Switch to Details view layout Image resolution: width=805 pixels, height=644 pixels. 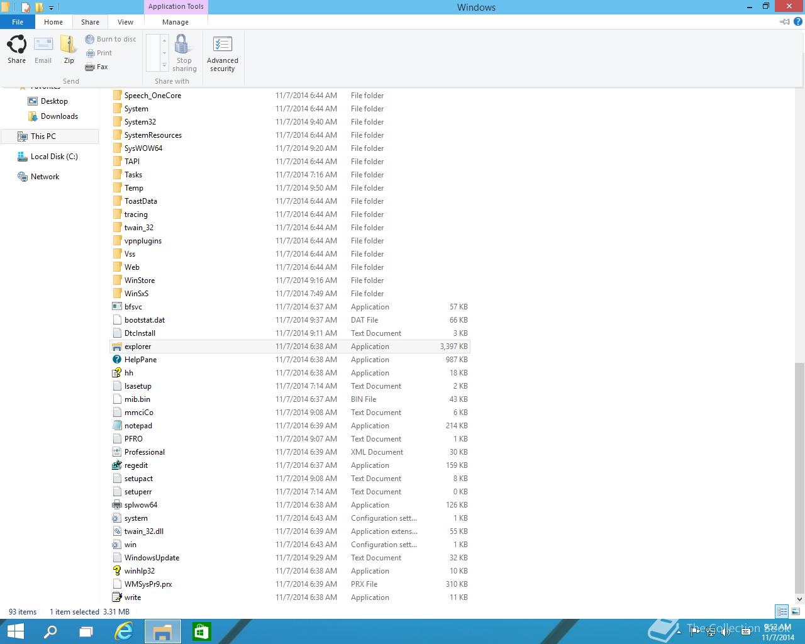click(782, 611)
